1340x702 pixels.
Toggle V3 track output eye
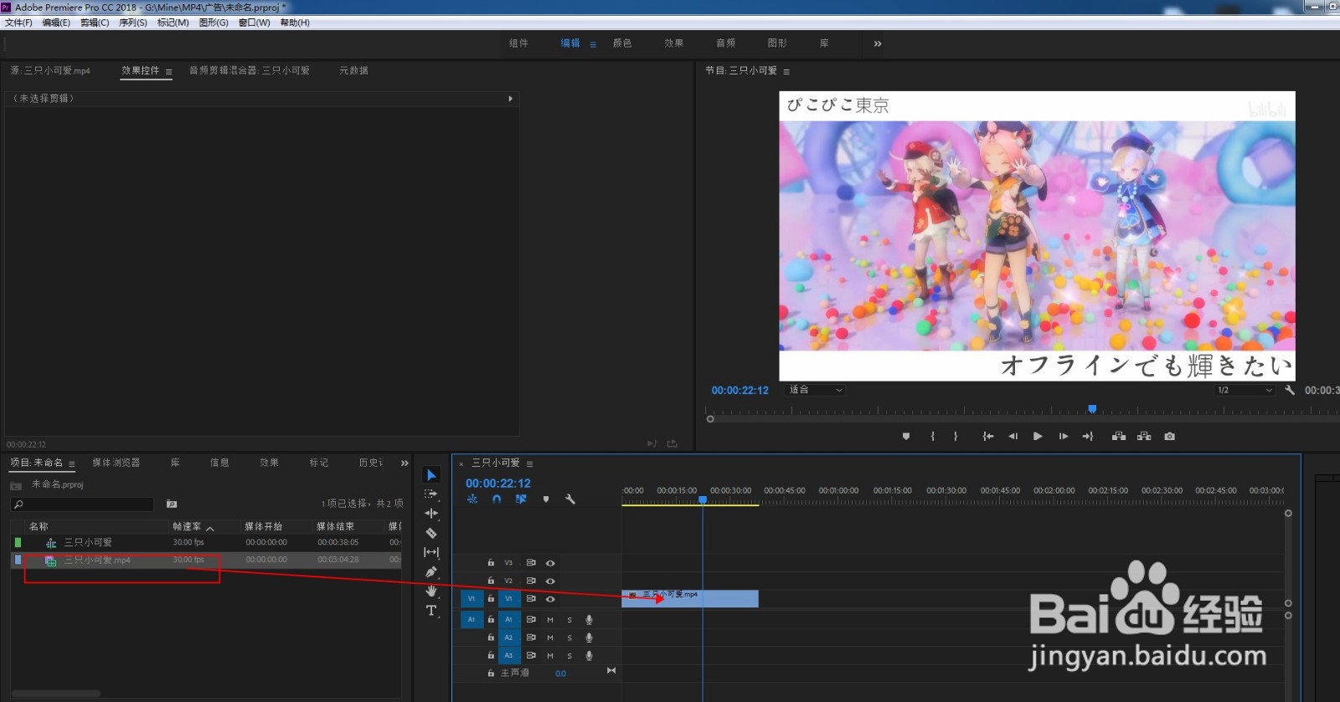(550, 563)
